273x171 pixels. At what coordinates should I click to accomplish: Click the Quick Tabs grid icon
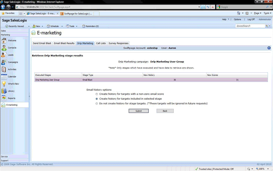click(x=21, y=13)
